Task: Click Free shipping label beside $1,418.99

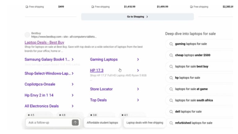Action: click(100, 7)
